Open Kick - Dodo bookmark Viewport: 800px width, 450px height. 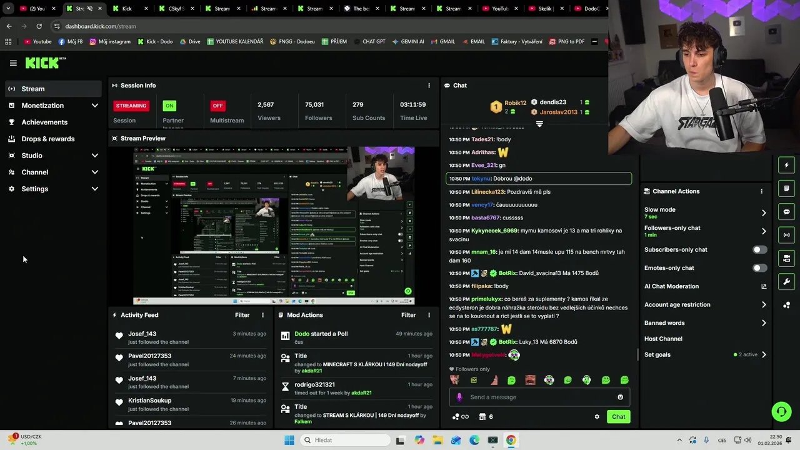click(154, 42)
